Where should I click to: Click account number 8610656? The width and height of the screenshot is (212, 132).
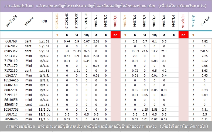point(11,100)
